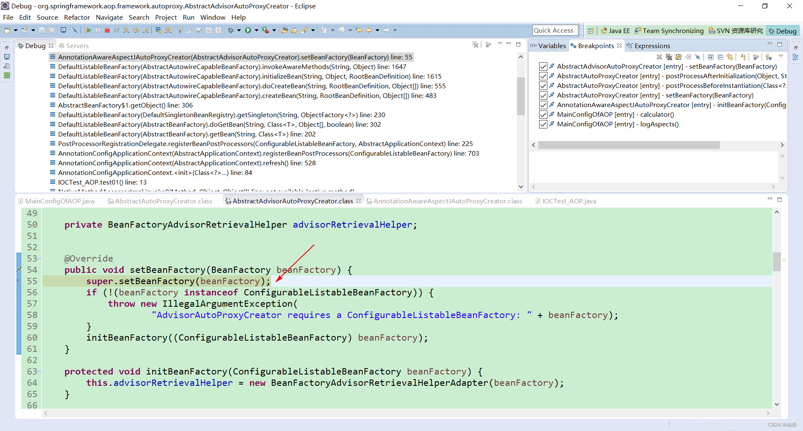Click the Step Over icon
Screen dimensions: 803x431
click(x=136, y=30)
